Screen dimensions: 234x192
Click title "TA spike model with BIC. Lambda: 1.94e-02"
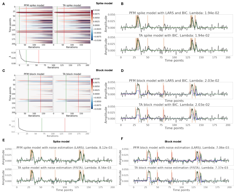point(174,35)
